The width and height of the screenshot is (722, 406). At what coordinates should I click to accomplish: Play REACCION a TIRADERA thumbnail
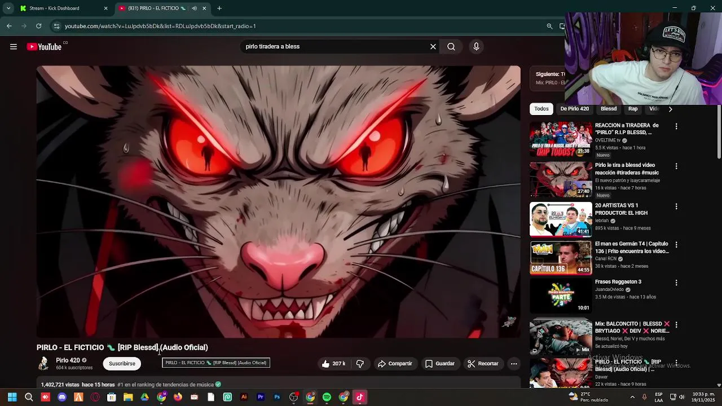[x=561, y=139]
